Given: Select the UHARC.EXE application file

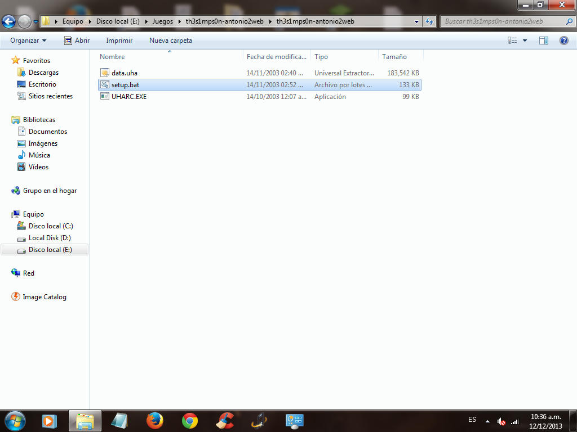Looking at the screenshot, I should tap(128, 97).
